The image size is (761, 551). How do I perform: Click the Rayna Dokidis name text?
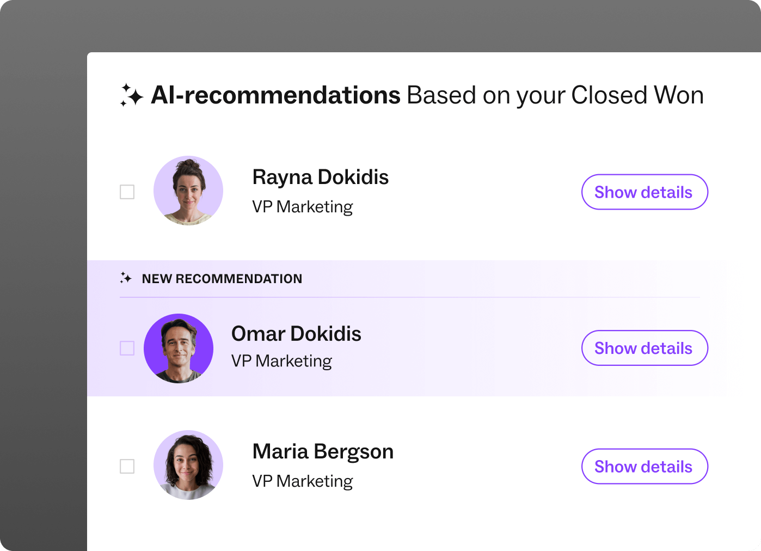pos(321,177)
